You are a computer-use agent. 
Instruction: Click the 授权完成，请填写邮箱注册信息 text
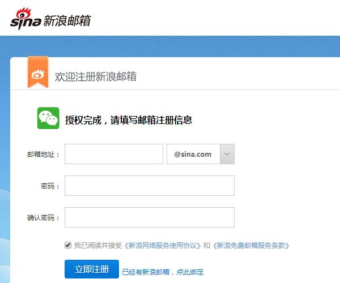click(x=129, y=120)
